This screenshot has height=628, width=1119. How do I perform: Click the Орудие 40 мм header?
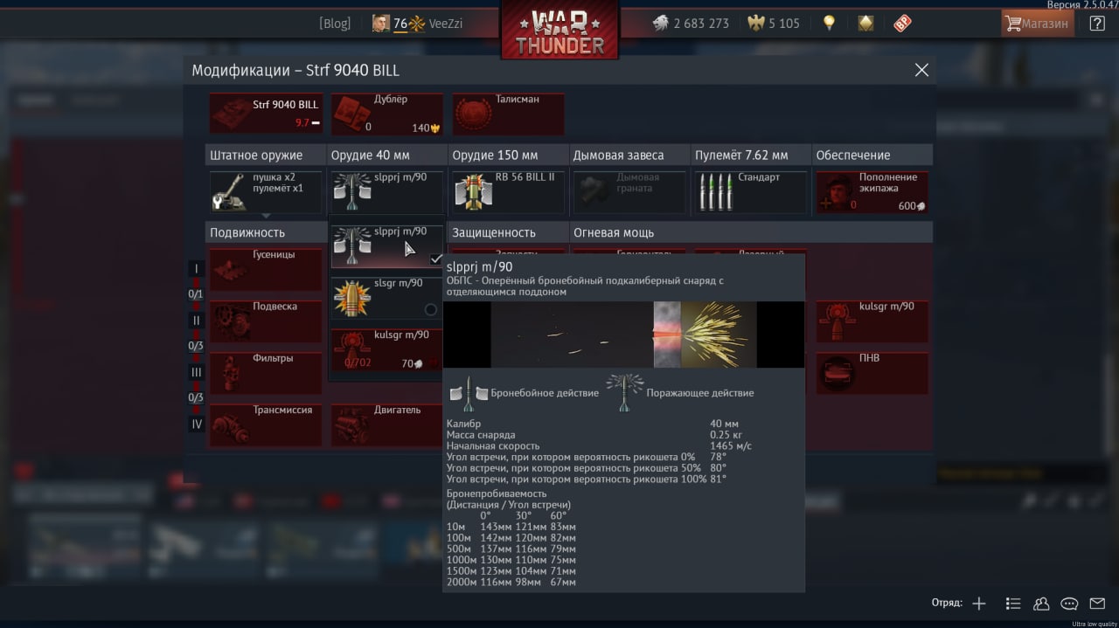pos(386,155)
